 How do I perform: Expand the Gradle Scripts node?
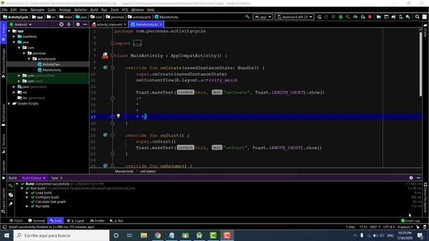pyautogui.click(x=9, y=104)
